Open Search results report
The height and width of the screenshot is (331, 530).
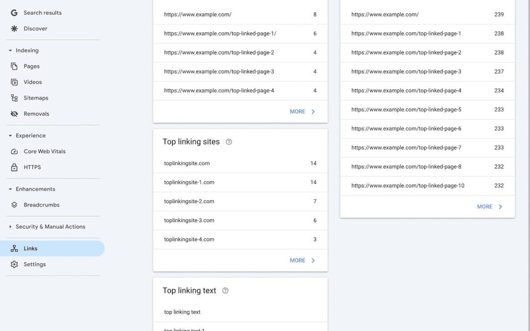(43, 13)
